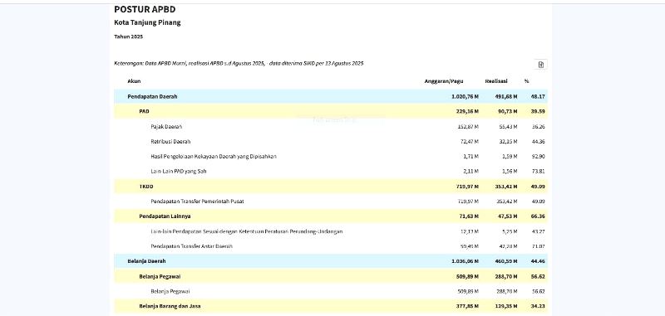The height and width of the screenshot is (316, 665).
Task: Click Pendapatan Daerah percentage 48.17
Action: click(x=538, y=96)
